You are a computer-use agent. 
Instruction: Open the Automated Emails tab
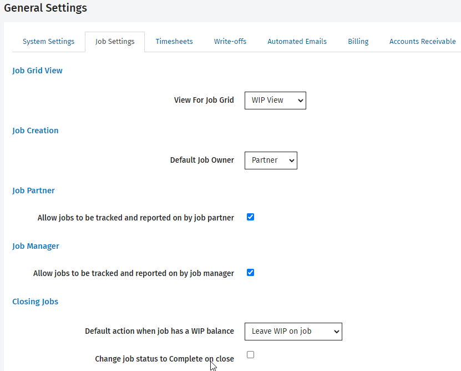coord(297,42)
